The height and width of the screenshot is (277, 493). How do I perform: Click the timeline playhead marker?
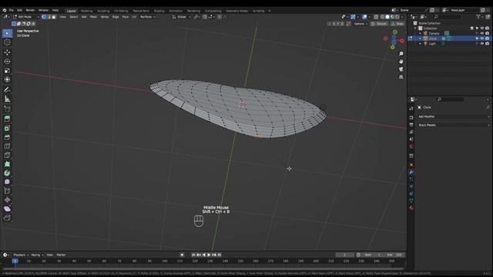point(15,261)
